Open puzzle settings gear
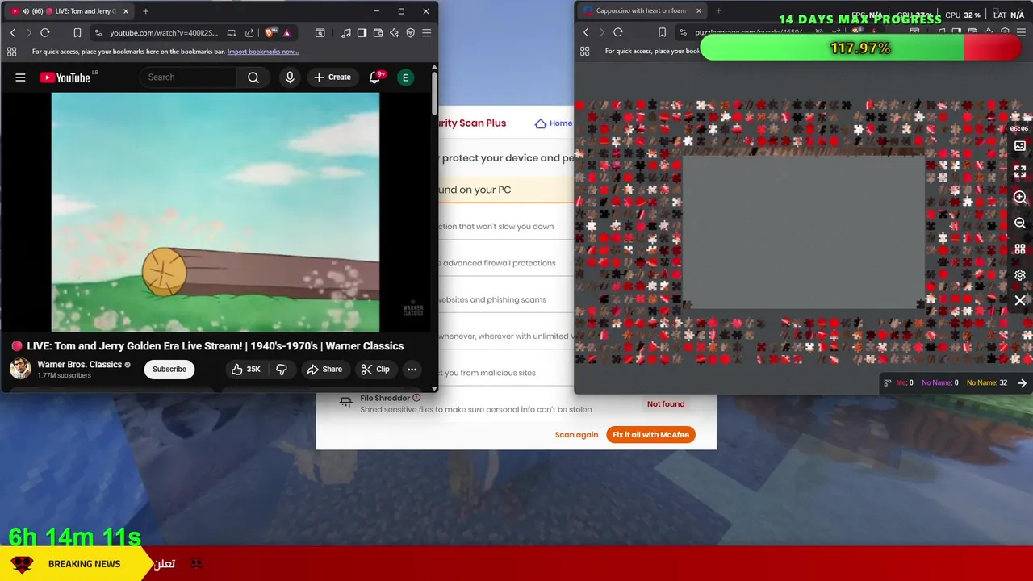1033x581 pixels. 1020,275
